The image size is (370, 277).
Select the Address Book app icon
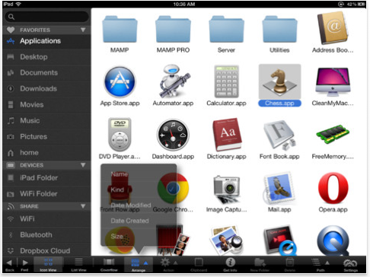point(333,29)
